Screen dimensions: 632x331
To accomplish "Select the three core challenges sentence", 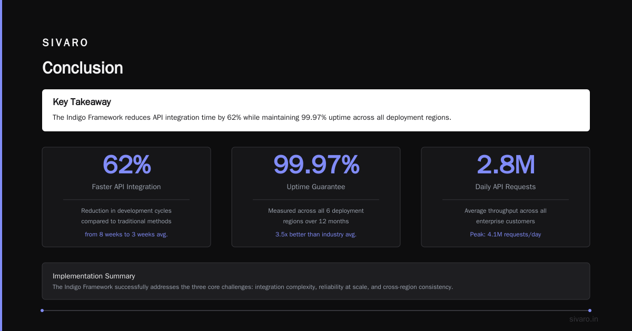I will click(x=253, y=287).
